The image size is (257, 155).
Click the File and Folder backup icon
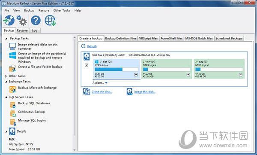tap(12, 68)
